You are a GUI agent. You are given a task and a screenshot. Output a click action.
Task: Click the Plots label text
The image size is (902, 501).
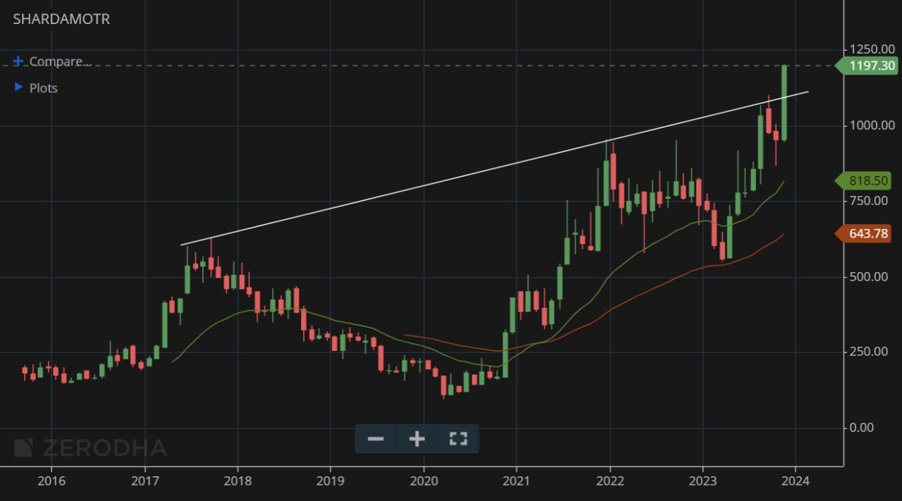44,88
